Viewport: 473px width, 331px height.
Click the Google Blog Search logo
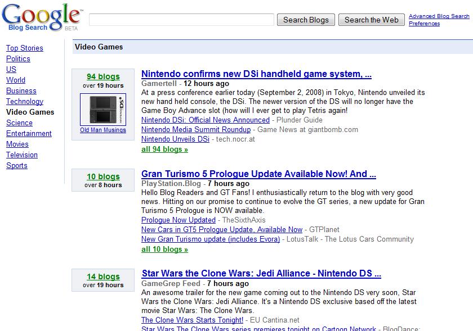(x=39, y=14)
